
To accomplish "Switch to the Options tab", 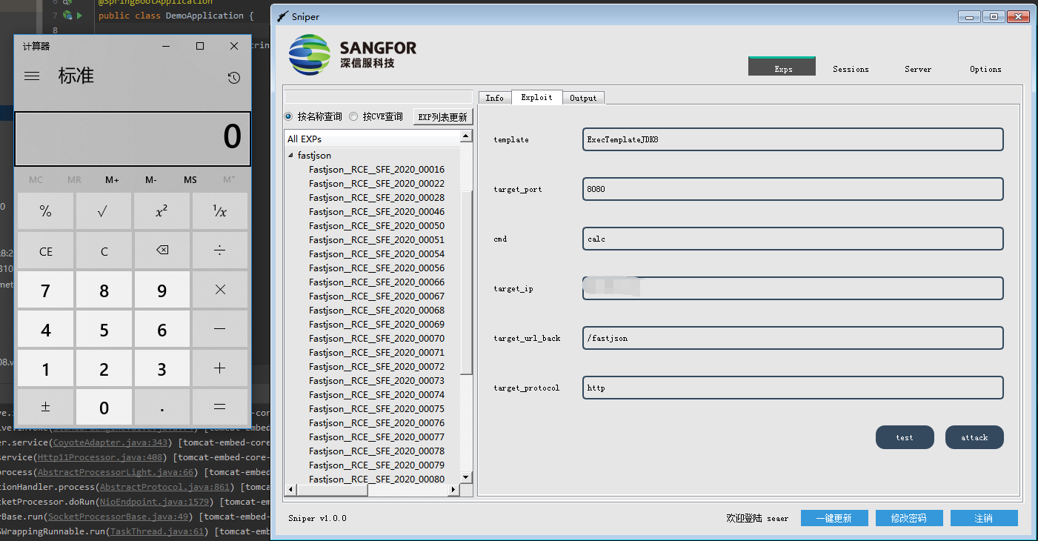I will 985,69.
